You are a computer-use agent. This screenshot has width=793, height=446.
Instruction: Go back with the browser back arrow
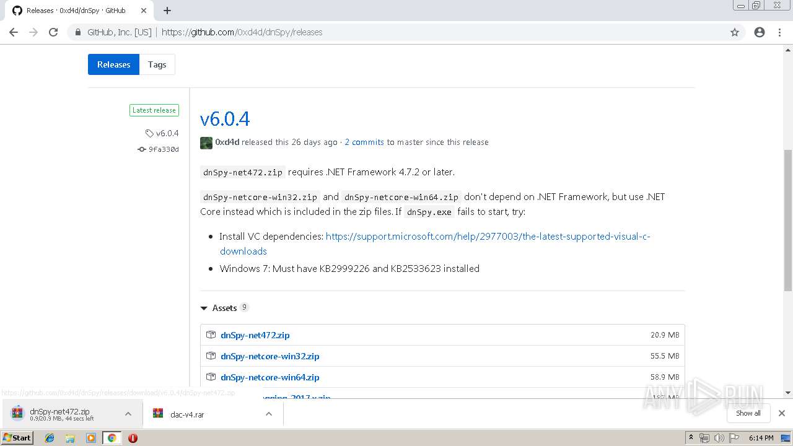coord(14,32)
